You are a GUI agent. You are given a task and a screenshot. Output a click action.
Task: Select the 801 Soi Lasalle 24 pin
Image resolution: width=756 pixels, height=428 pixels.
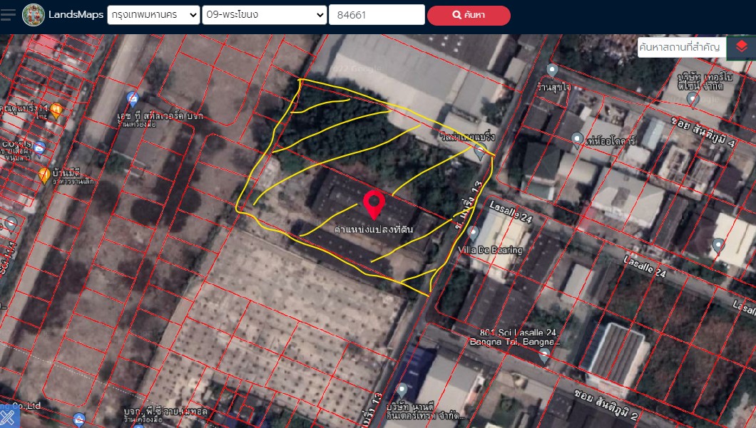point(544,356)
